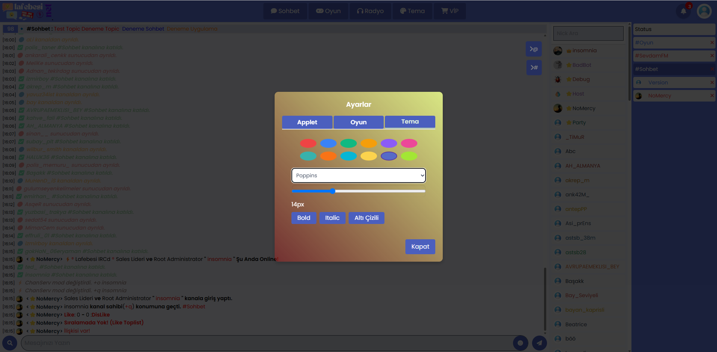717x352 pixels.
Task: Toggle Bold text style
Action: pos(303,218)
